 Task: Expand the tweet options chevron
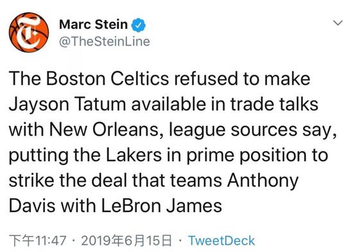[338, 23]
